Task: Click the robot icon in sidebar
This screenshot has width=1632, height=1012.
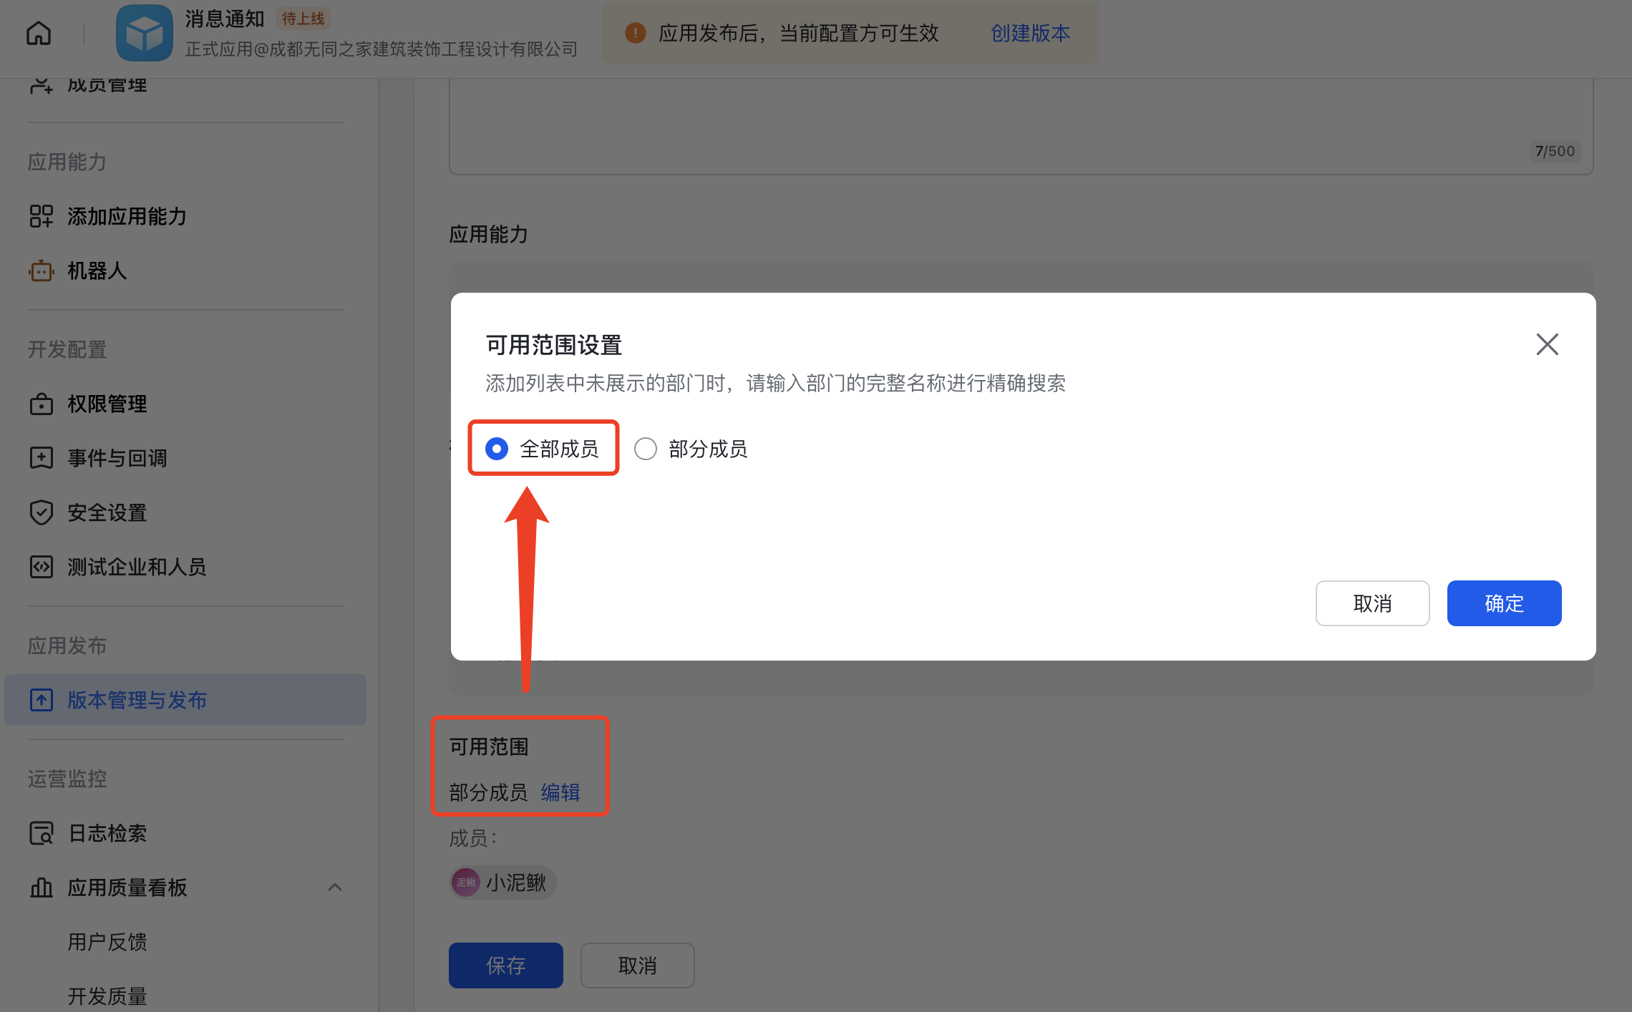Action: (x=42, y=271)
